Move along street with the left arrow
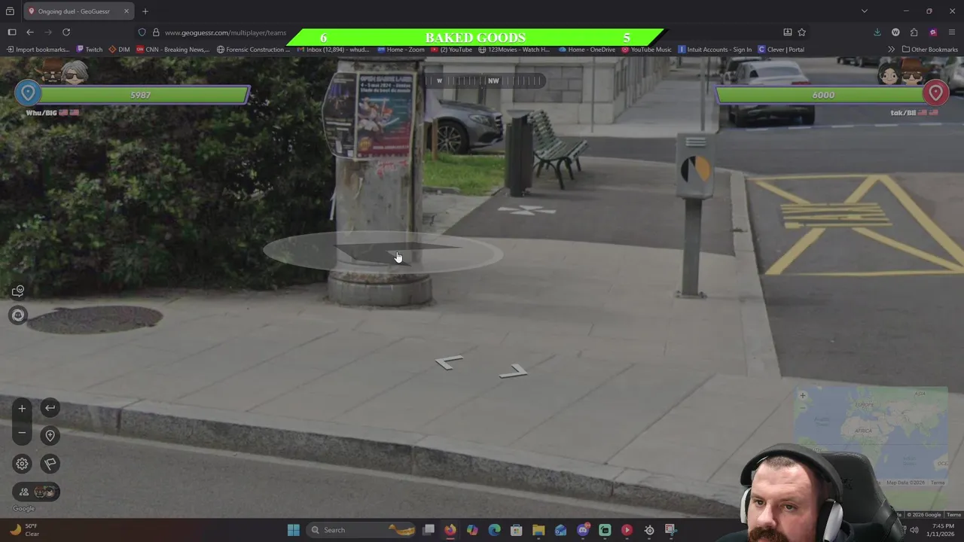This screenshot has width=964, height=542. click(x=449, y=363)
